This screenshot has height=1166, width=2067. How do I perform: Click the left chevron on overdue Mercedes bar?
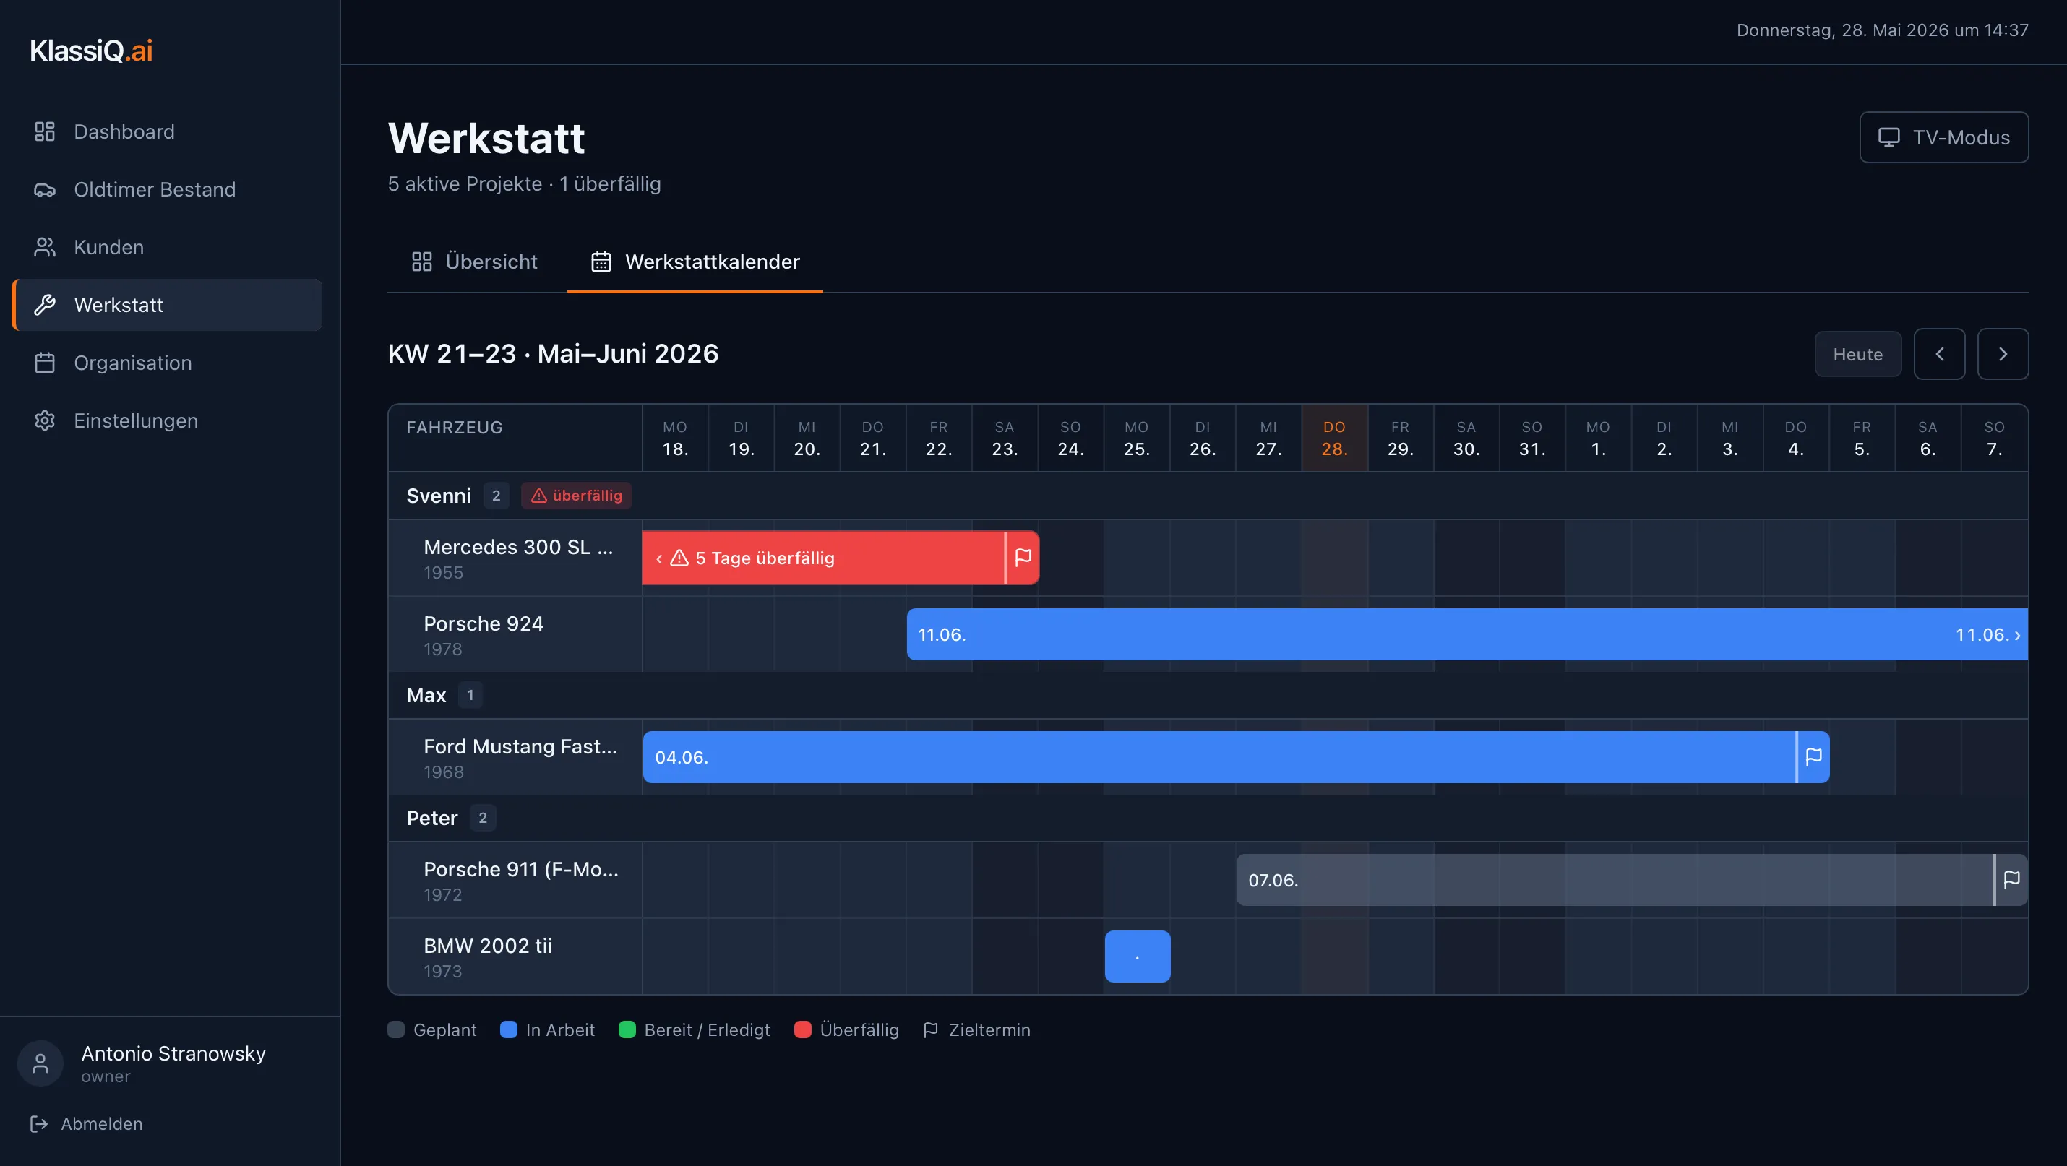coord(659,558)
